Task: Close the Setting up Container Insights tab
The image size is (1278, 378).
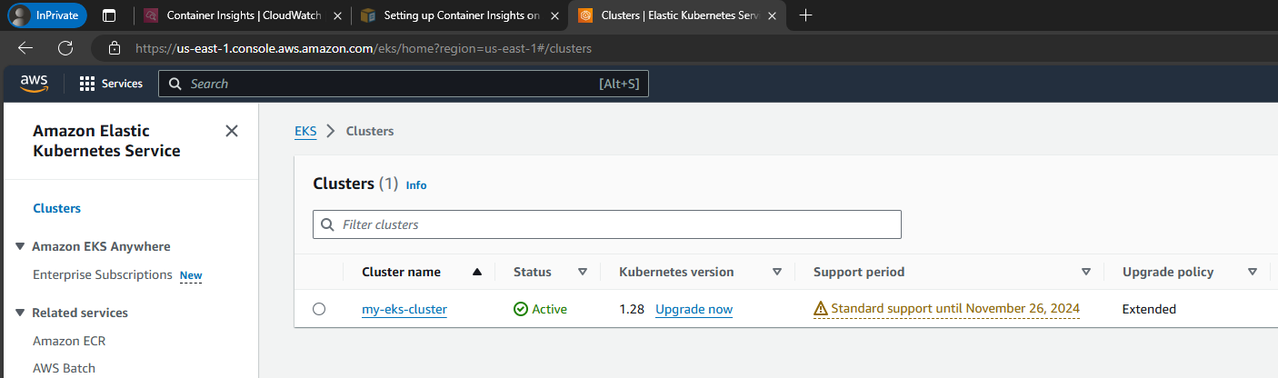Action: (x=554, y=15)
